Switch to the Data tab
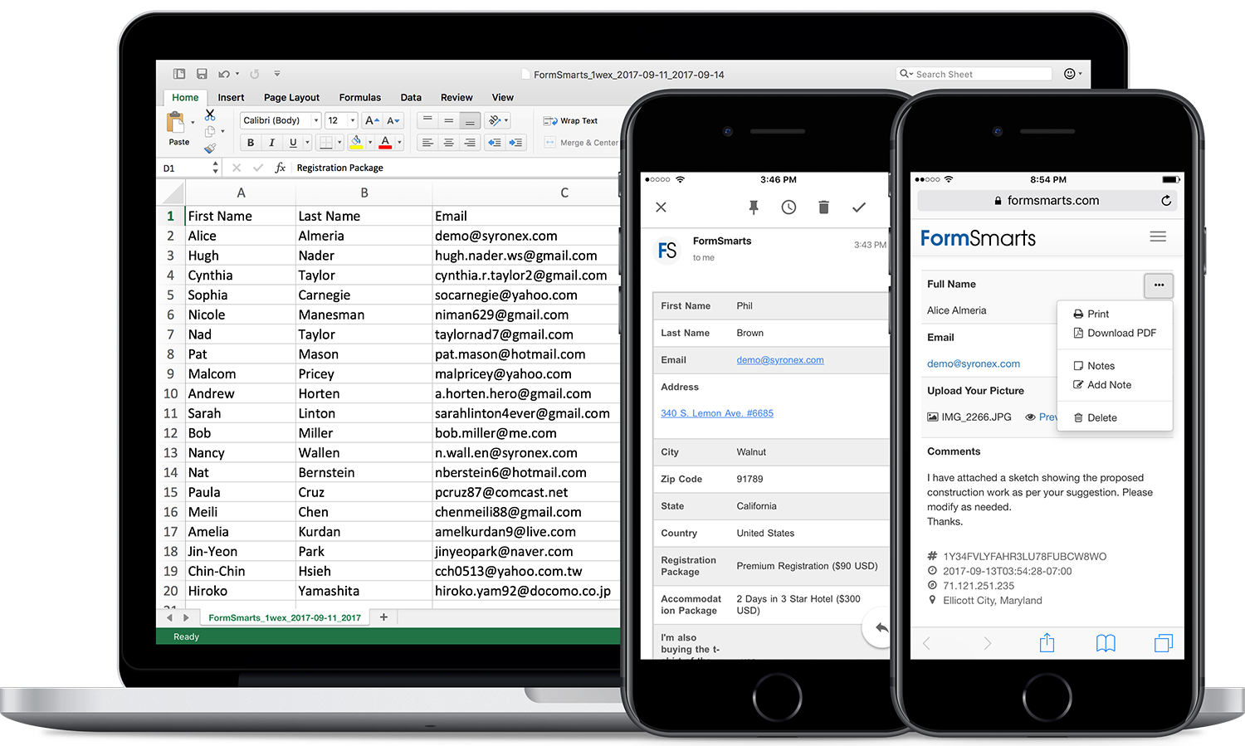1245x746 pixels. point(411,97)
